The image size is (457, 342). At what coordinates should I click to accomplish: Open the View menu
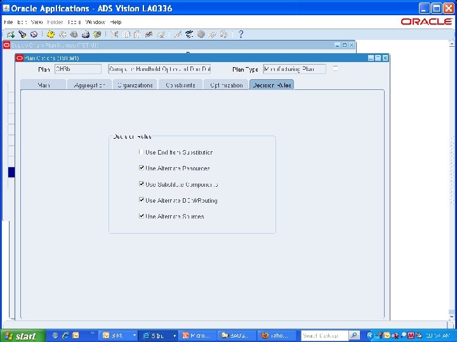pyautogui.click(x=37, y=22)
